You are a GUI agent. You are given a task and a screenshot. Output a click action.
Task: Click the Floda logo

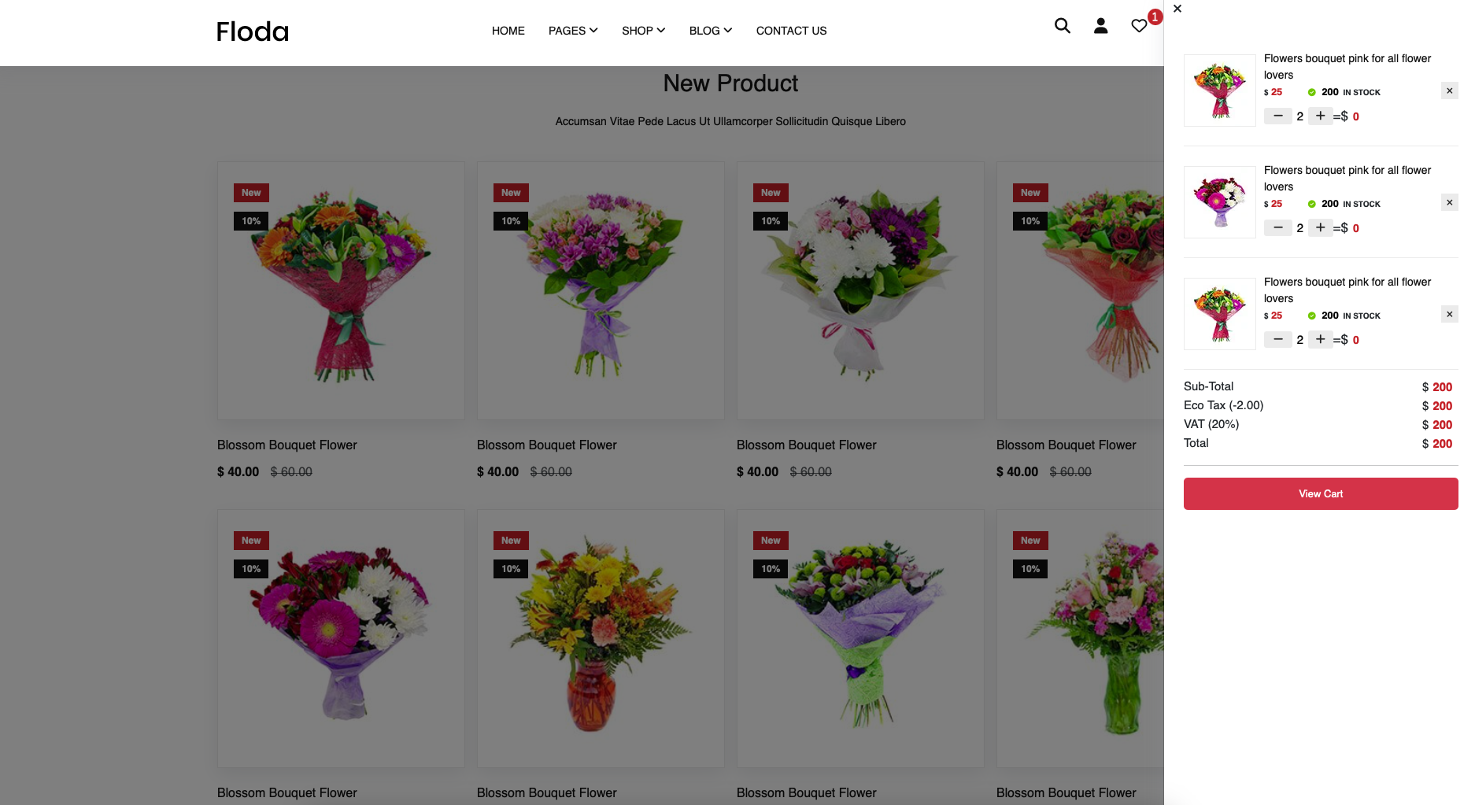point(252,31)
